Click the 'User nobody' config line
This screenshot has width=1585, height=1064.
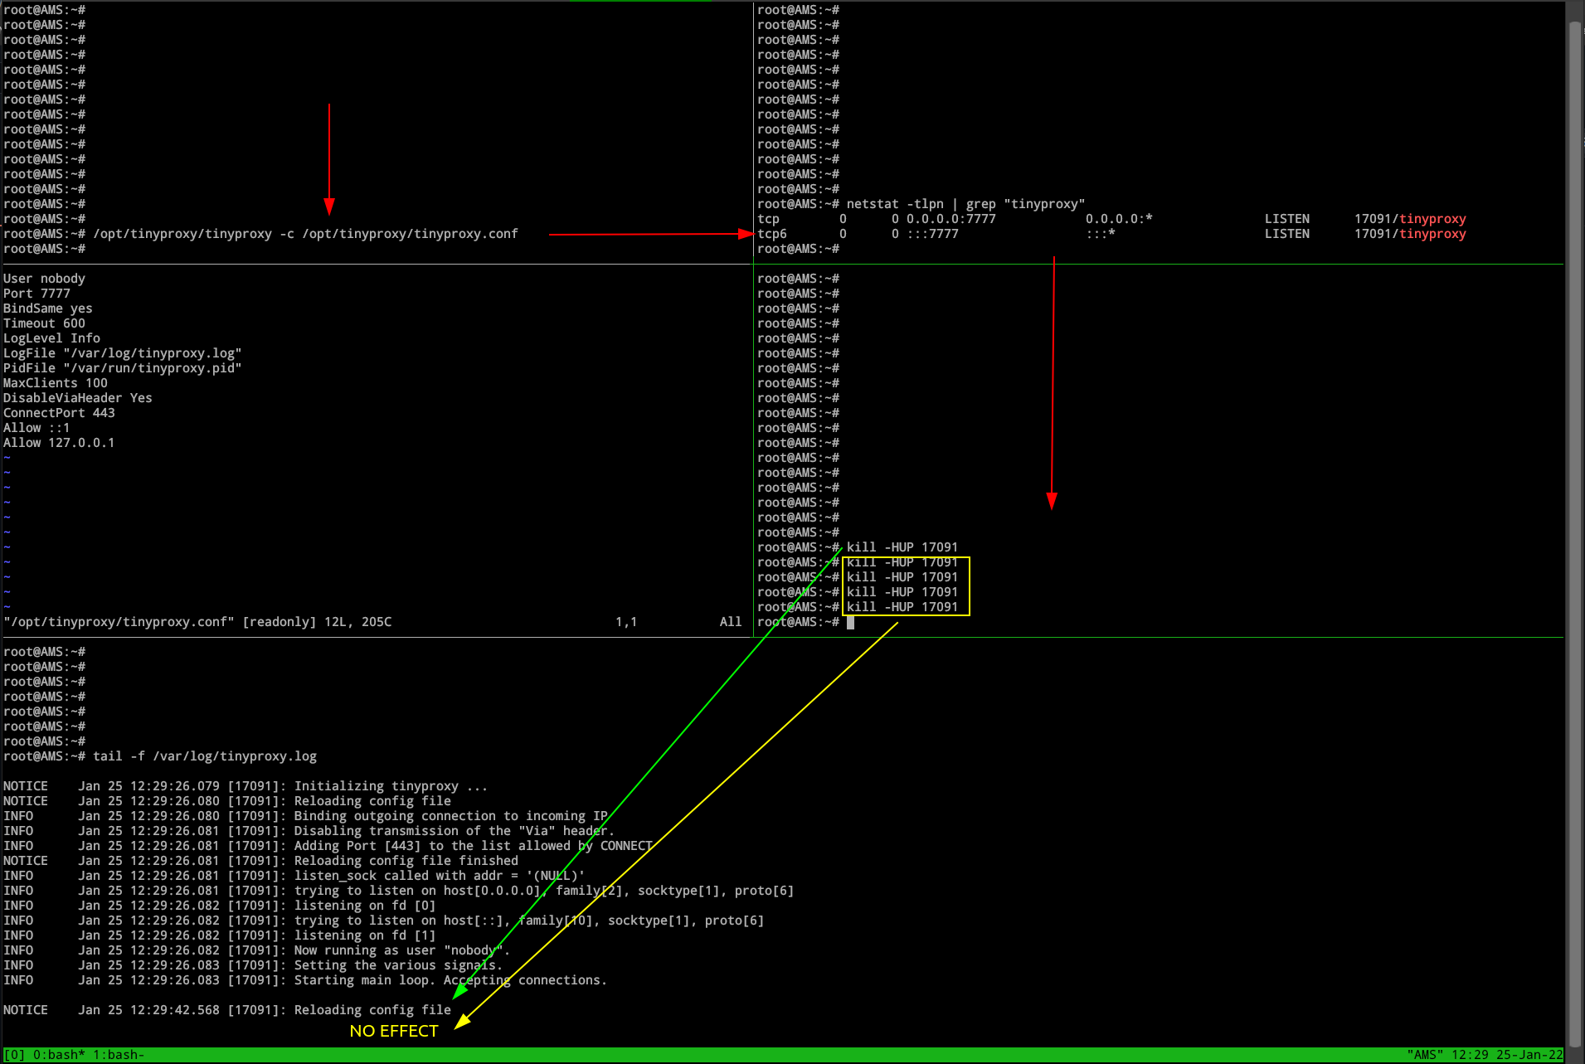(44, 279)
